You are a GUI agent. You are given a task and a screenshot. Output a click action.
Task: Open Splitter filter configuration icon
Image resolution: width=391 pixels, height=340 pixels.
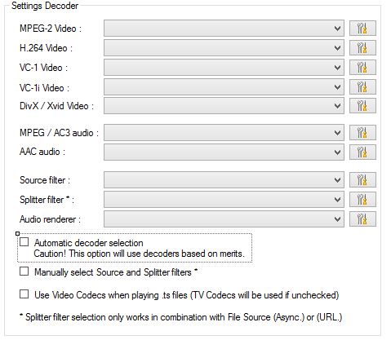pos(362,199)
